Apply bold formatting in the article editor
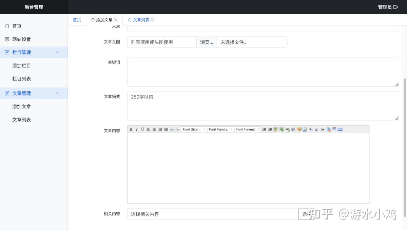 tap(131, 129)
